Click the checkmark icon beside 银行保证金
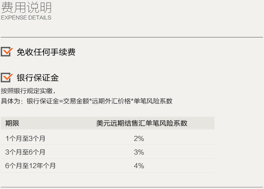This screenshot has width=264, height=189. (x=7, y=77)
